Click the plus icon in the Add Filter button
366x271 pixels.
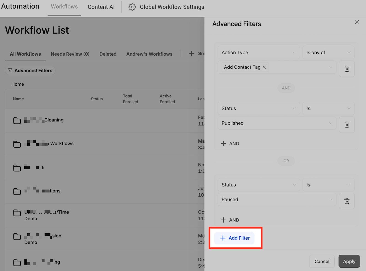pyautogui.click(x=223, y=238)
